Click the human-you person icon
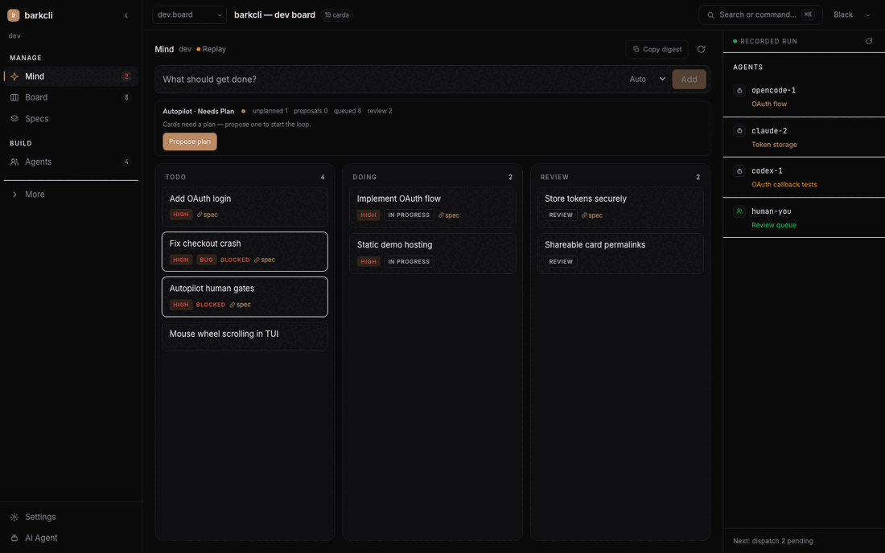The width and height of the screenshot is (885, 553). coord(739,211)
